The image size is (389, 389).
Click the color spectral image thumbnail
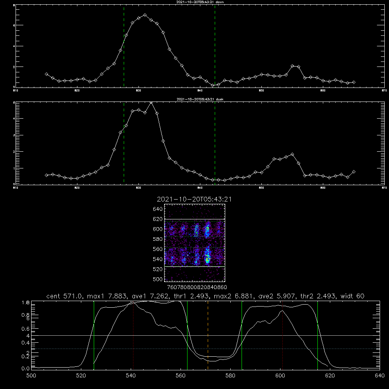tap(195, 243)
